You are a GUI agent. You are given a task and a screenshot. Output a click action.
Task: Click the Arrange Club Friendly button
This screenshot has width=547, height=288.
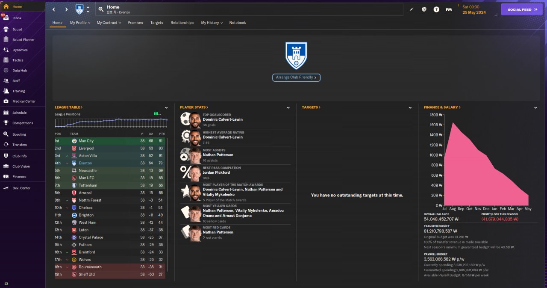(x=296, y=77)
